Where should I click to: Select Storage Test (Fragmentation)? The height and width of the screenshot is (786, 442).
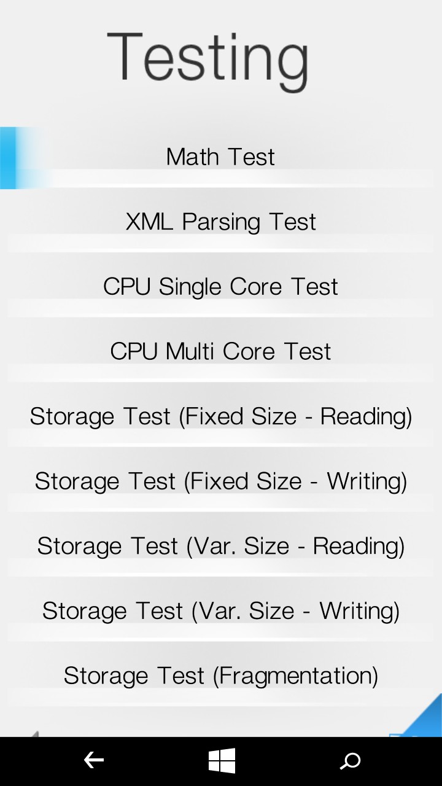[x=220, y=675]
